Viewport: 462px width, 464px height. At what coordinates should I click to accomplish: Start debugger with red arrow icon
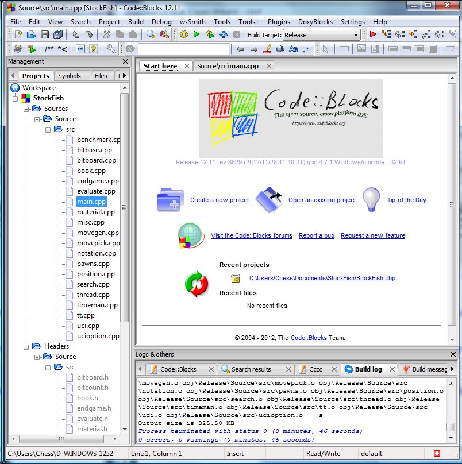coord(373,34)
